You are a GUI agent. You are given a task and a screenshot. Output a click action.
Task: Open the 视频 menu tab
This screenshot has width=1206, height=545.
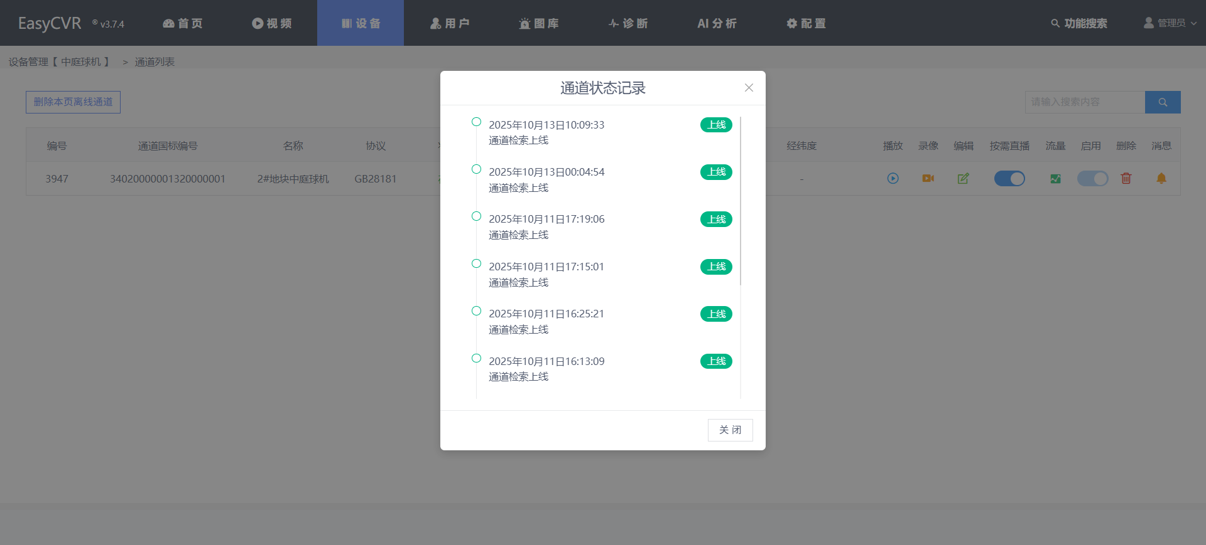(x=272, y=23)
